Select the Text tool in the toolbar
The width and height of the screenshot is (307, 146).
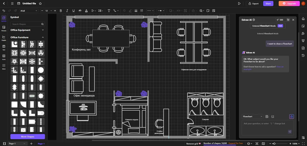[109, 11]
